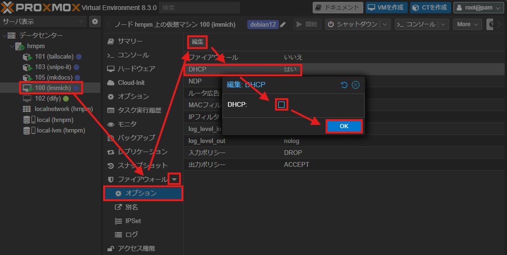Open the VM オプション item with gear
Image resolution: width=507 pixels, height=255 pixels.
click(x=143, y=96)
